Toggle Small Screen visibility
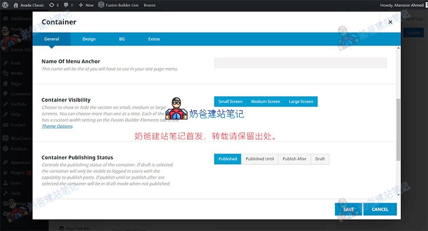 (230, 101)
